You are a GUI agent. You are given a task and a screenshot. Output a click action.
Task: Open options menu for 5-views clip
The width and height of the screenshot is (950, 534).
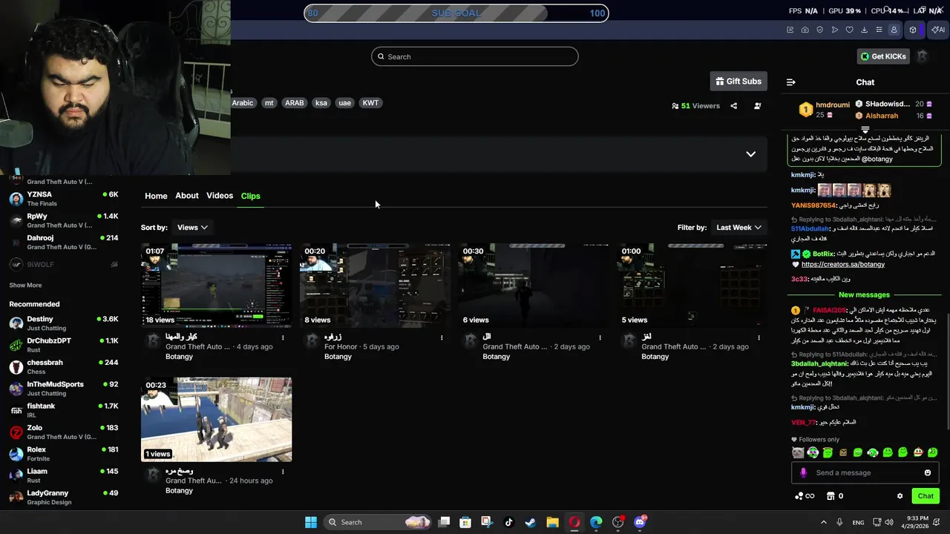(759, 337)
